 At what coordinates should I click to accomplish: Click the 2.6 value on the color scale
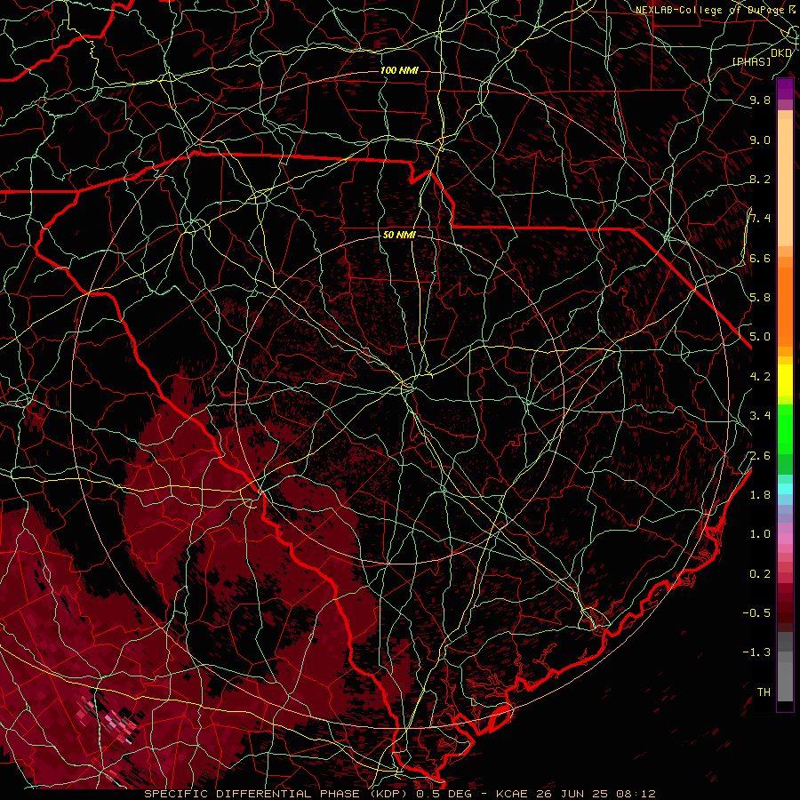760,455
